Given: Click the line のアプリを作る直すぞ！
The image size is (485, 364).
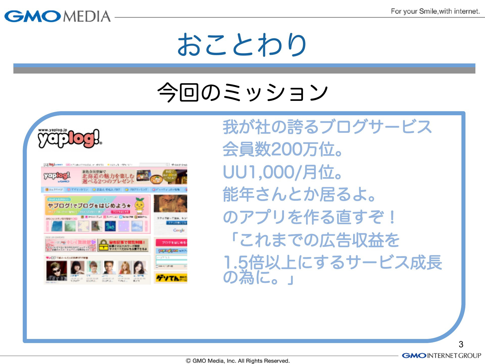Looking at the screenshot, I should click(x=309, y=217).
